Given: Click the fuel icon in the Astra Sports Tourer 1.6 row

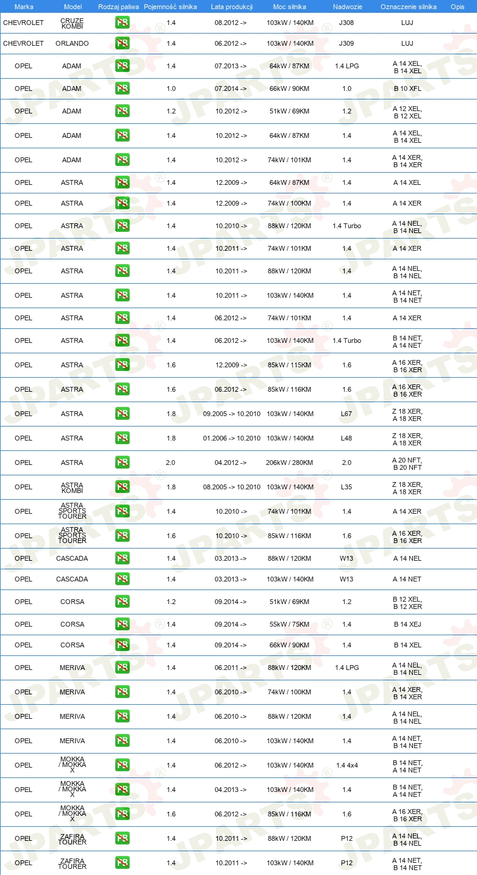Looking at the screenshot, I should point(122,536).
